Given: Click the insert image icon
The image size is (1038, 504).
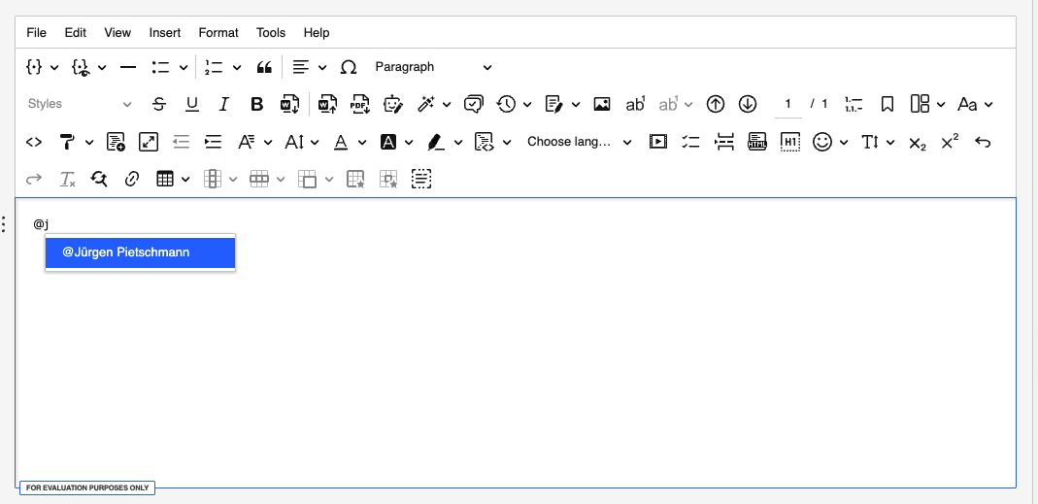Looking at the screenshot, I should 602,104.
